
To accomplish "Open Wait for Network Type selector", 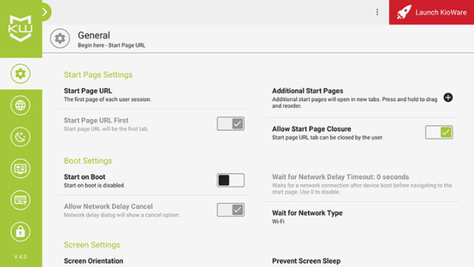I will [x=307, y=217].
